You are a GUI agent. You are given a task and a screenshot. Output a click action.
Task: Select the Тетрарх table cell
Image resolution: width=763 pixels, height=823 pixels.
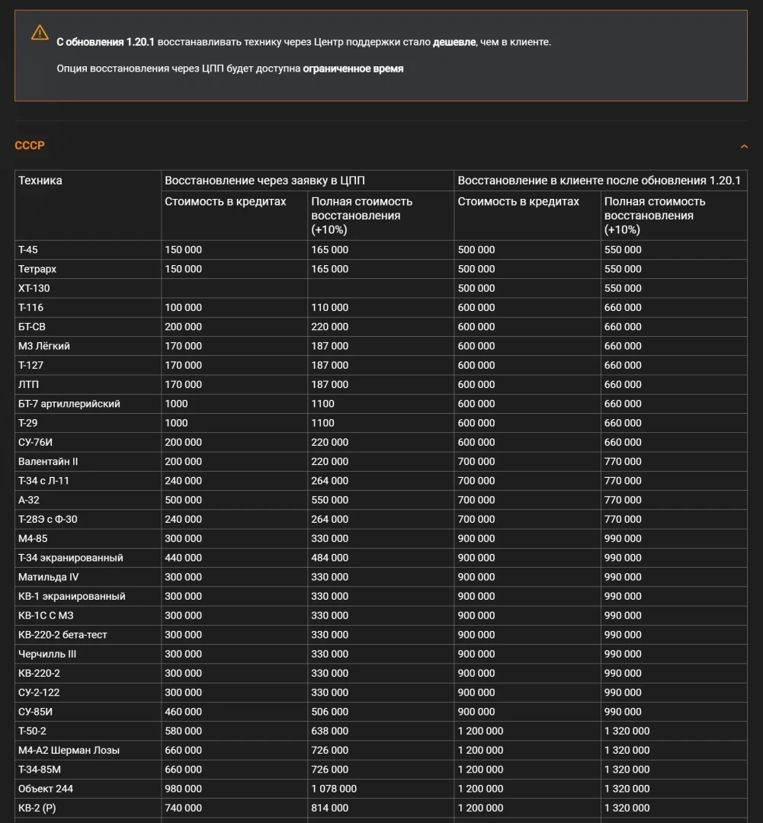tap(37, 269)
